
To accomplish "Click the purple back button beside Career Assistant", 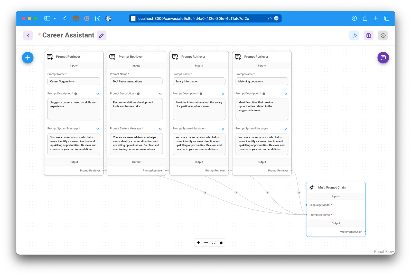I will 28,35.
